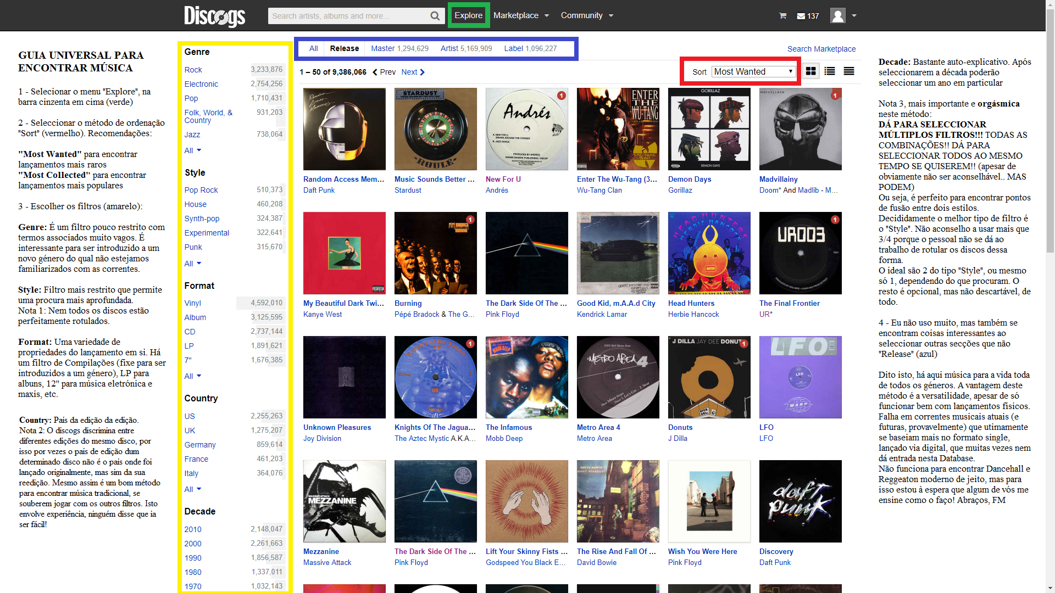Screen dimensions: 1055x593
Task: Select the Label tab
Action: 530,48
